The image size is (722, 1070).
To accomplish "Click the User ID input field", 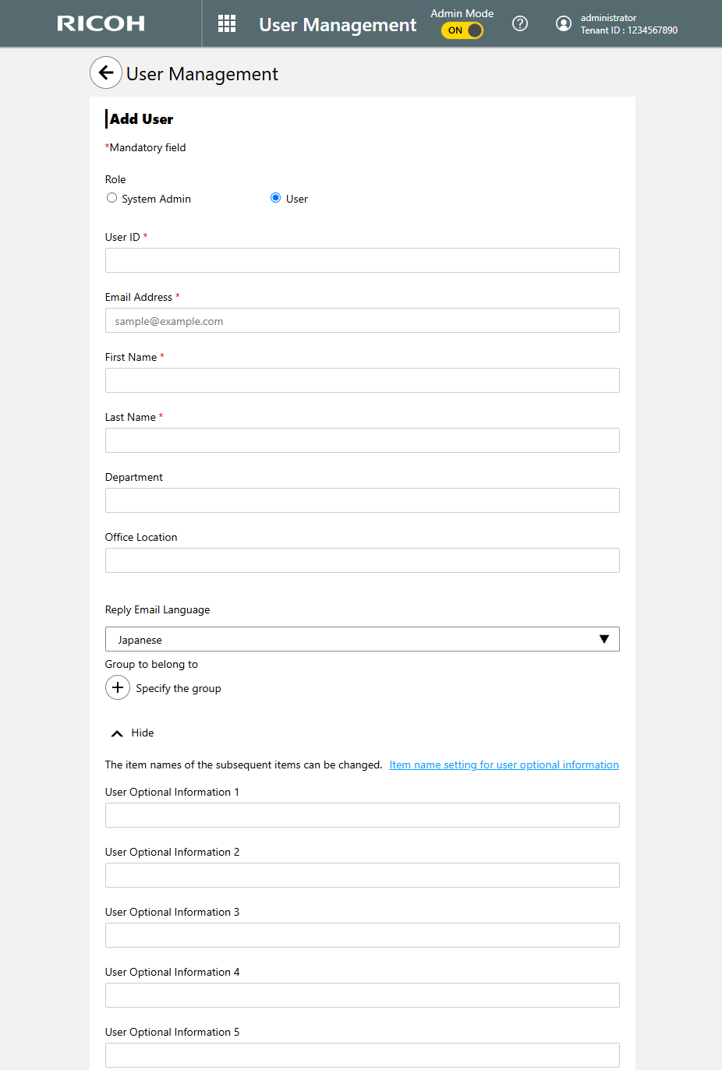I will [362, 260].
